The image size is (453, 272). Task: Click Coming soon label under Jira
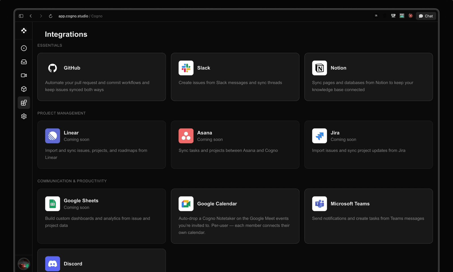pos(343,140)
